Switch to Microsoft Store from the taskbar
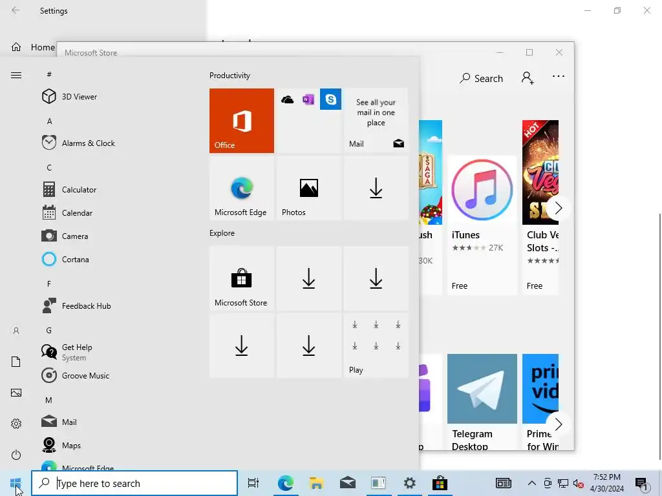This screenshot has width=662, height=496. tap(440, 483)
